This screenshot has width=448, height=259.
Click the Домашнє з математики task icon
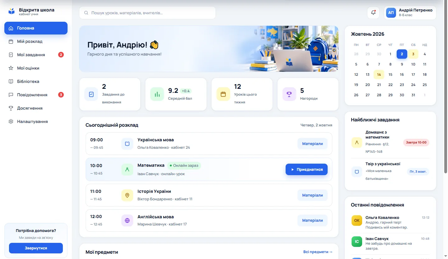tap(357, 143)
